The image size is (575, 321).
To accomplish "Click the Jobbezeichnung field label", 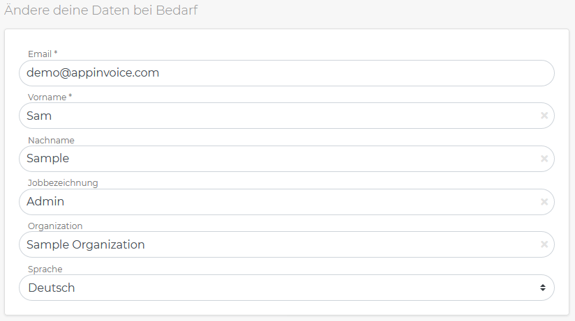I will [x=63, y=182].
